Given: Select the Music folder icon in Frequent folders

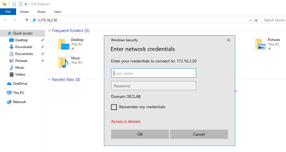Looking at the screenshot, I should pyautogui.click(x=63, y=63).
